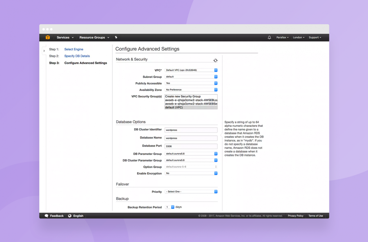Open the Resource Groups menu

[x=94, y=37]
